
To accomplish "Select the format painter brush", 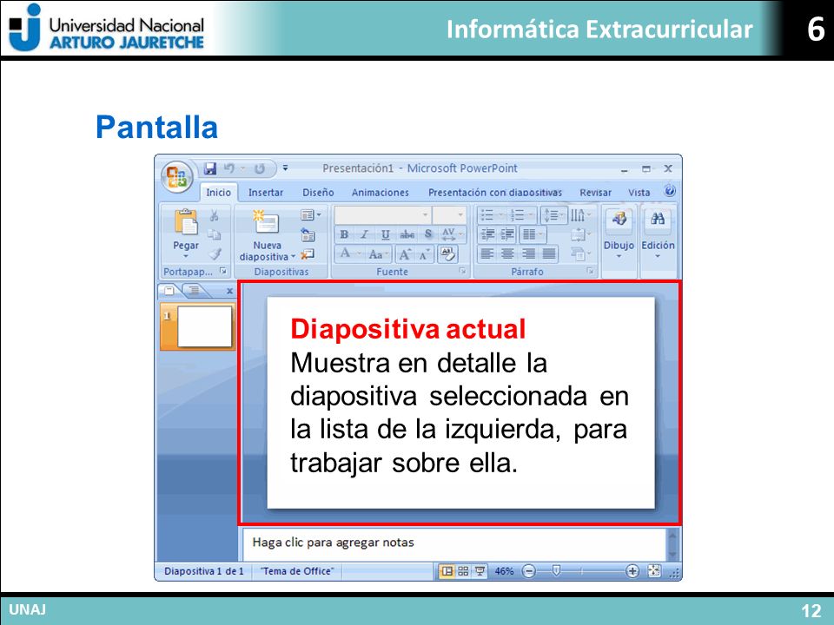I will [215, 253].
